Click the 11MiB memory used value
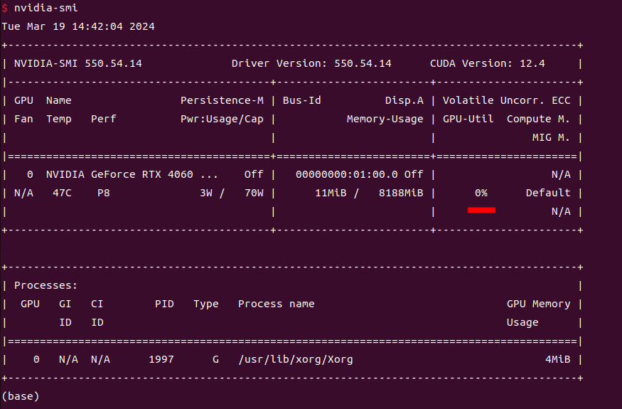The height and width of the screenshot is (409, 622). pyautogui.click(x=331, y=193)
